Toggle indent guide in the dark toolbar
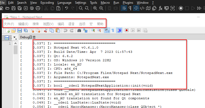This screenshot has width=205, height=108. tap(136, 8)
